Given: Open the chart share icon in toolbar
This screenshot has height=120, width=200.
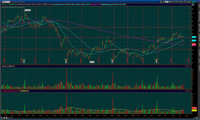Looking at the screenshot, I should click(161, 2).
